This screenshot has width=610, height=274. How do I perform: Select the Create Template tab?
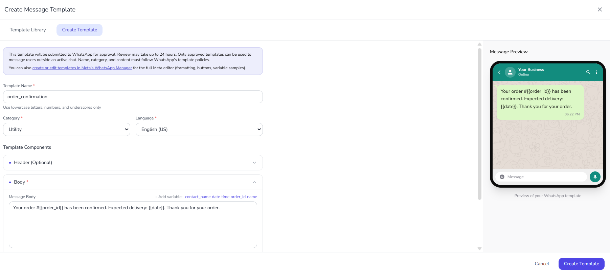point(80,30)
